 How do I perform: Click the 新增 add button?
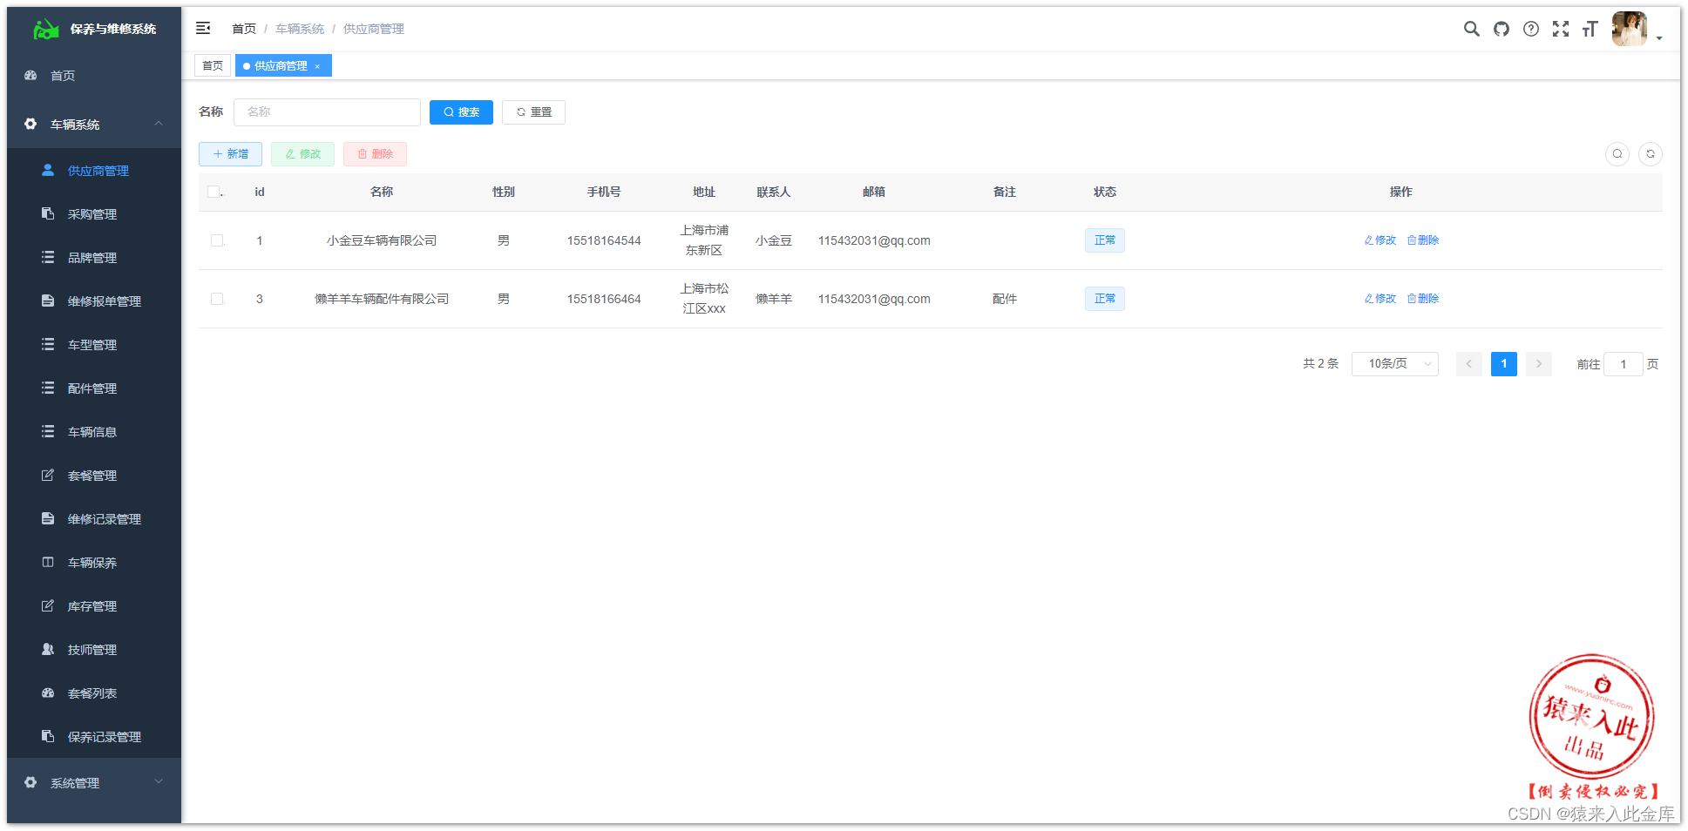(x=230, y=154)
